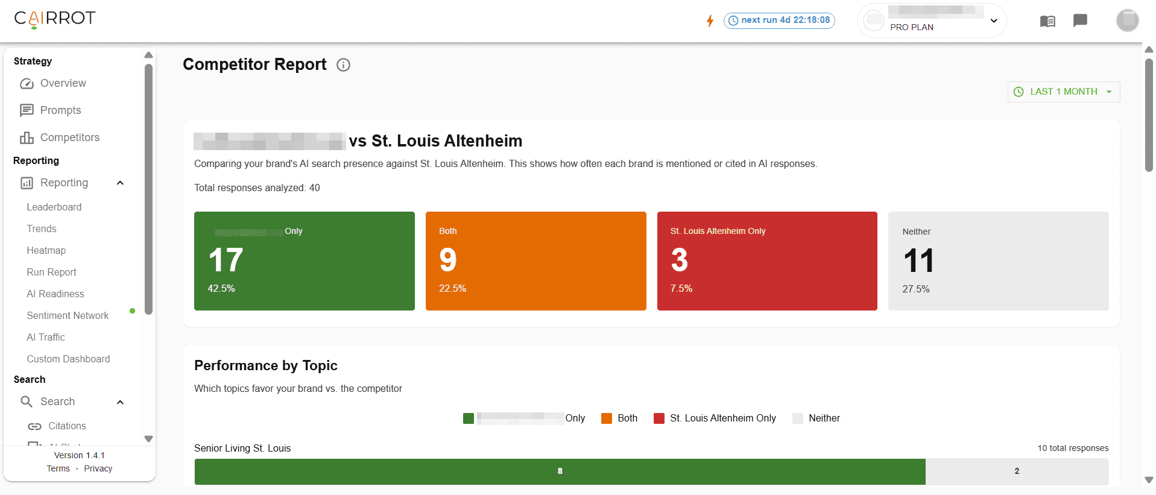Screen dimensions: 1156x495
Task: Click the Search magnifier icon
Action: click(x=27, y=402)
